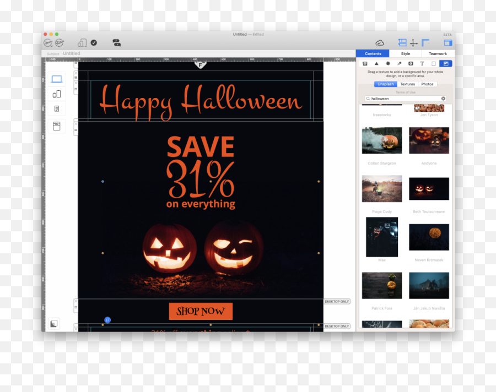Click the Untitled window title
496x392 pixels.
click(x=240, y=35)
